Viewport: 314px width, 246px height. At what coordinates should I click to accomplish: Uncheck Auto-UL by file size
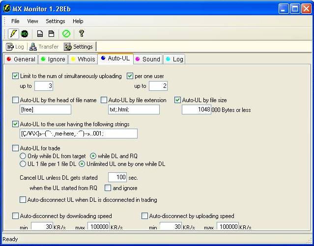click(x=177, y=100)
